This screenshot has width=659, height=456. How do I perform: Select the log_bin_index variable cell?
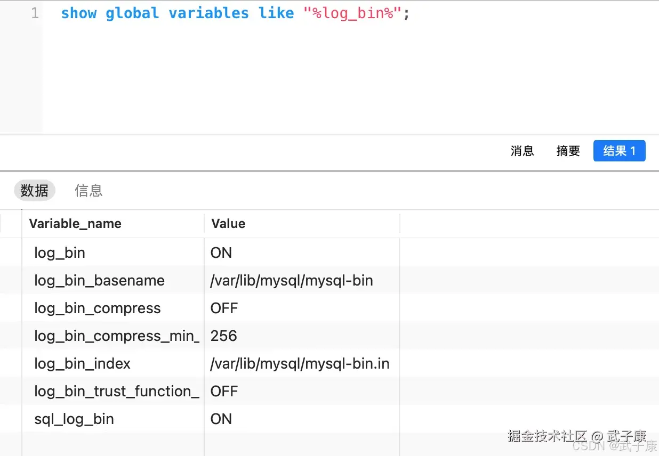point(82,363)
